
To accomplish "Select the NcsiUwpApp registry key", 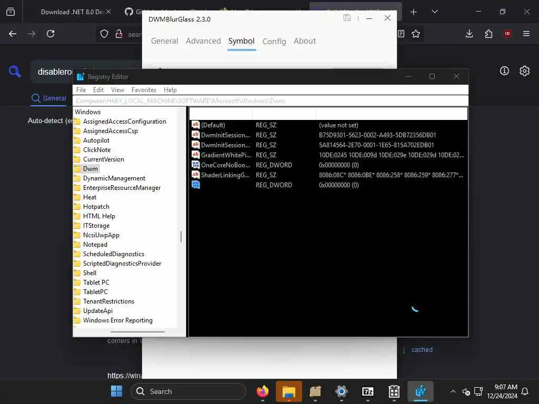I will tap(101, 235).
